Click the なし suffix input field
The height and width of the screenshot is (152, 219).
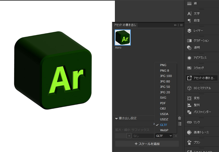coord(143,136)
